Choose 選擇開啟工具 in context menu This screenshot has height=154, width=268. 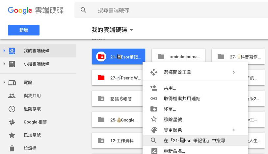click(x=195, y=72)
